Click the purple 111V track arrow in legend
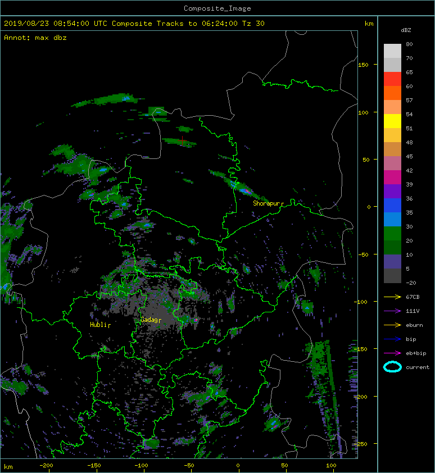Image resolution: width=435 pixels, height=473 pixels. pyautogui.click(x=392, y=311)
